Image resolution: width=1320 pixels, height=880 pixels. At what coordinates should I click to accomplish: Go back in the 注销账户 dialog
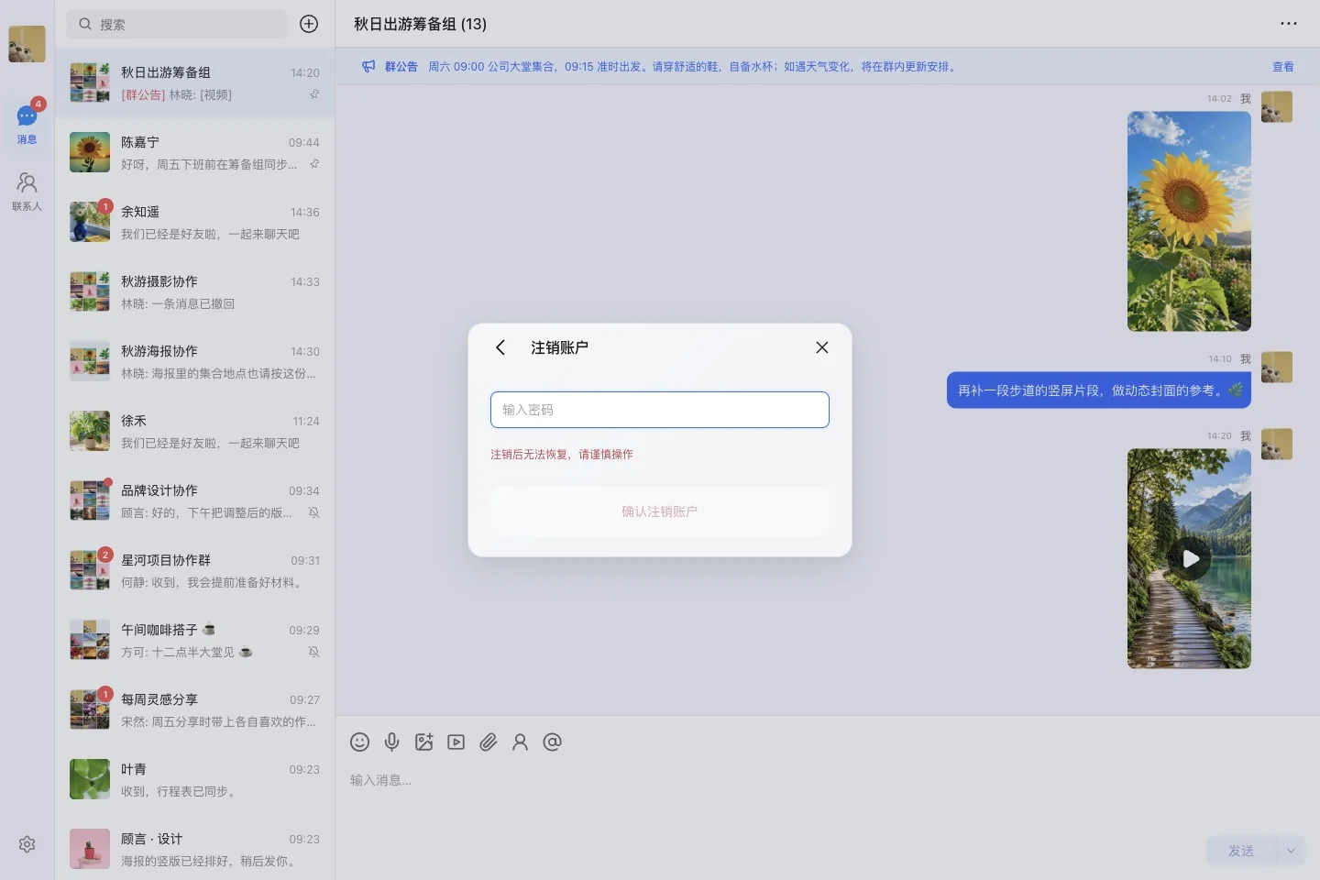pos(500,347)
